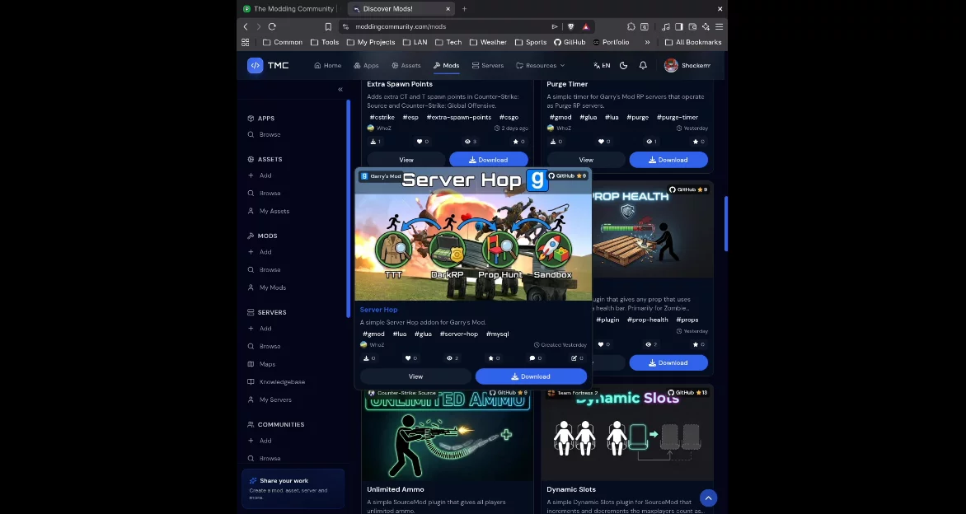Screen dimensions: 966x514
Task: Open the browser hamburger menu
Action: [x=719, y=26]
